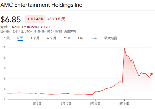This screenshot has height=109, width=155.
Task: Switch chart to 6个月 range
Action: click(51, 38)
